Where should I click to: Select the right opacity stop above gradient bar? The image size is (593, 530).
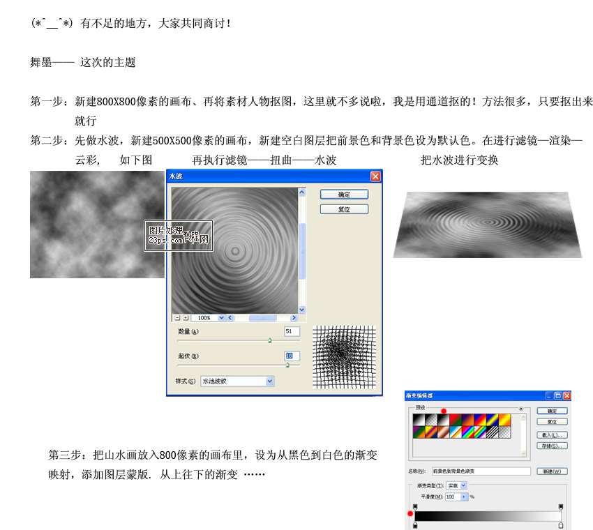[561, 507]
